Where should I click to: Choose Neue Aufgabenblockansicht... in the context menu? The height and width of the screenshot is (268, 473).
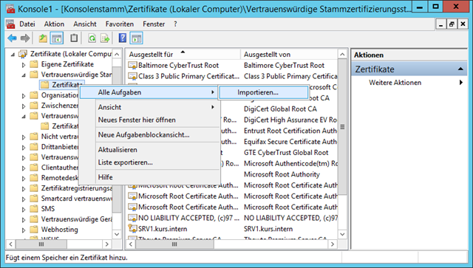[149, 135]
